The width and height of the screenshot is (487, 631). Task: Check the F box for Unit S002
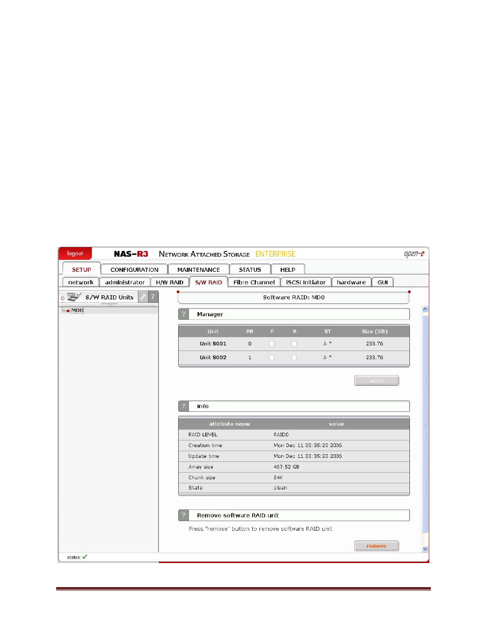(272, 358)
